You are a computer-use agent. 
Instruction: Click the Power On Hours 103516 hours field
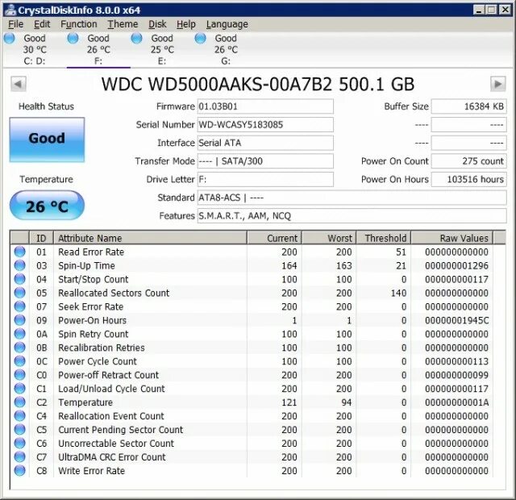[x=469, y=179]
